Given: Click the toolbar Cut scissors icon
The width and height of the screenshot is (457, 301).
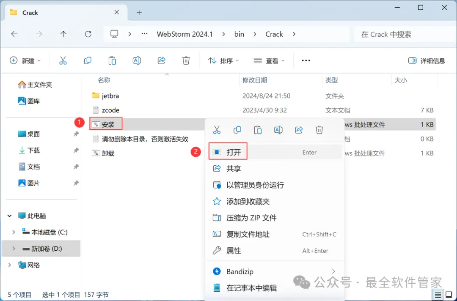Looking at the screenshot, I should pyautogui.click(x=63, y=60).
